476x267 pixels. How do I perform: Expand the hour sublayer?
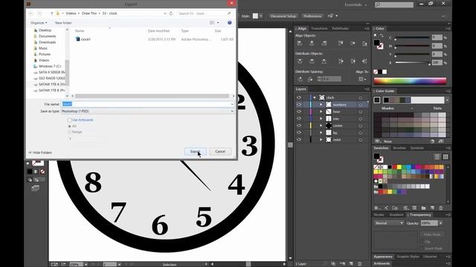coord(321,111)
